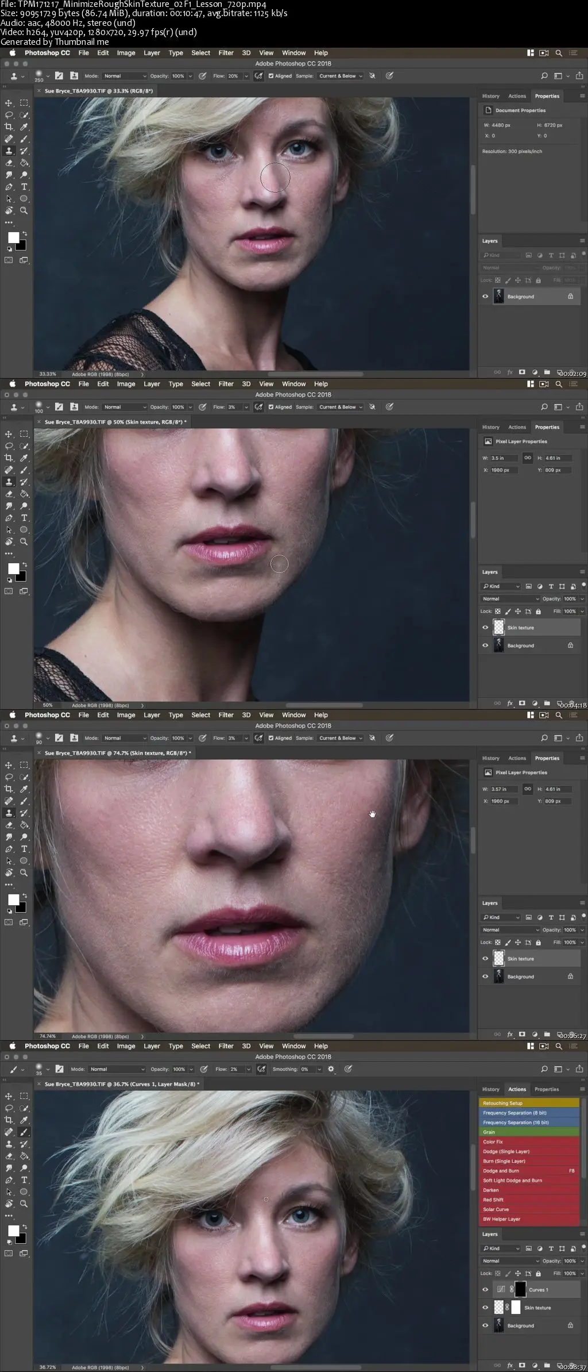Pick Dodge tool in the 50% zoom frame
Image resolution: width=588 pixels, height=1372 pixels.
coord(24,506)
